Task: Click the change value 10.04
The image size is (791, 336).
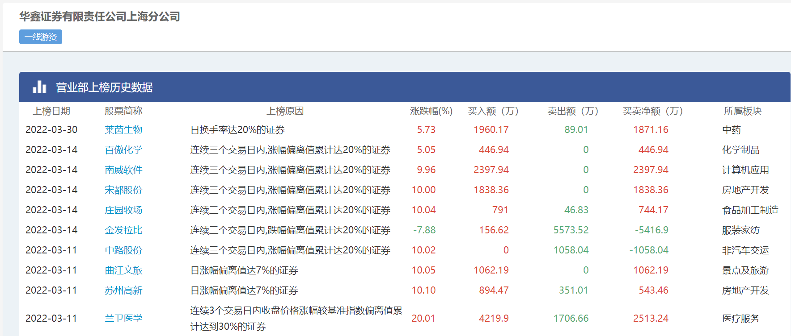Action: click(423, 210)
